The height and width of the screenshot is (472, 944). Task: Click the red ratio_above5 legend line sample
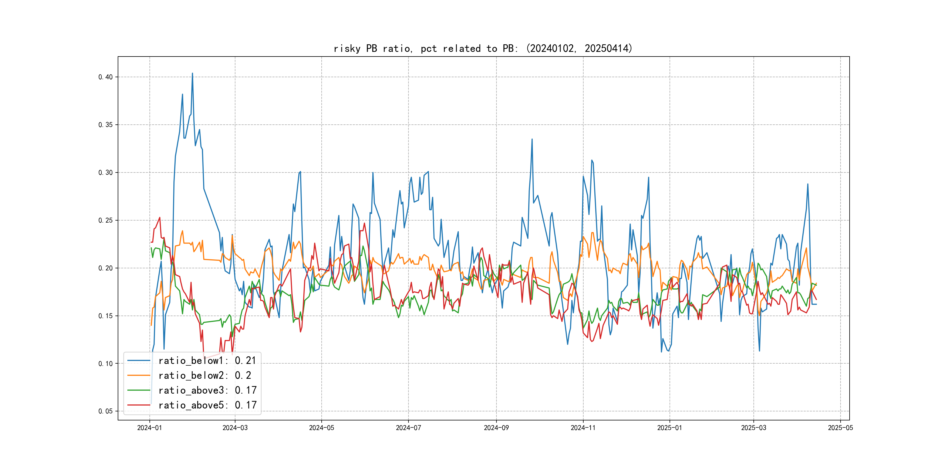coord(138,405)
